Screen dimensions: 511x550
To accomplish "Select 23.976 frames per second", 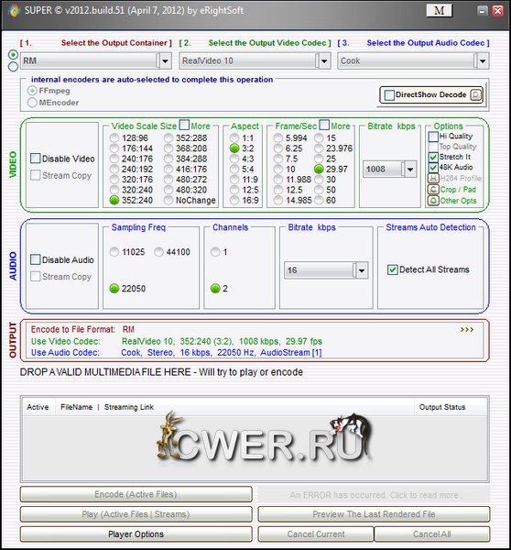I will coord(319,148).
